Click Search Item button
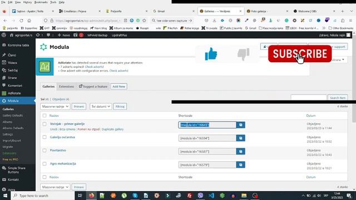 pyautogui.click(x=338, y=98)
